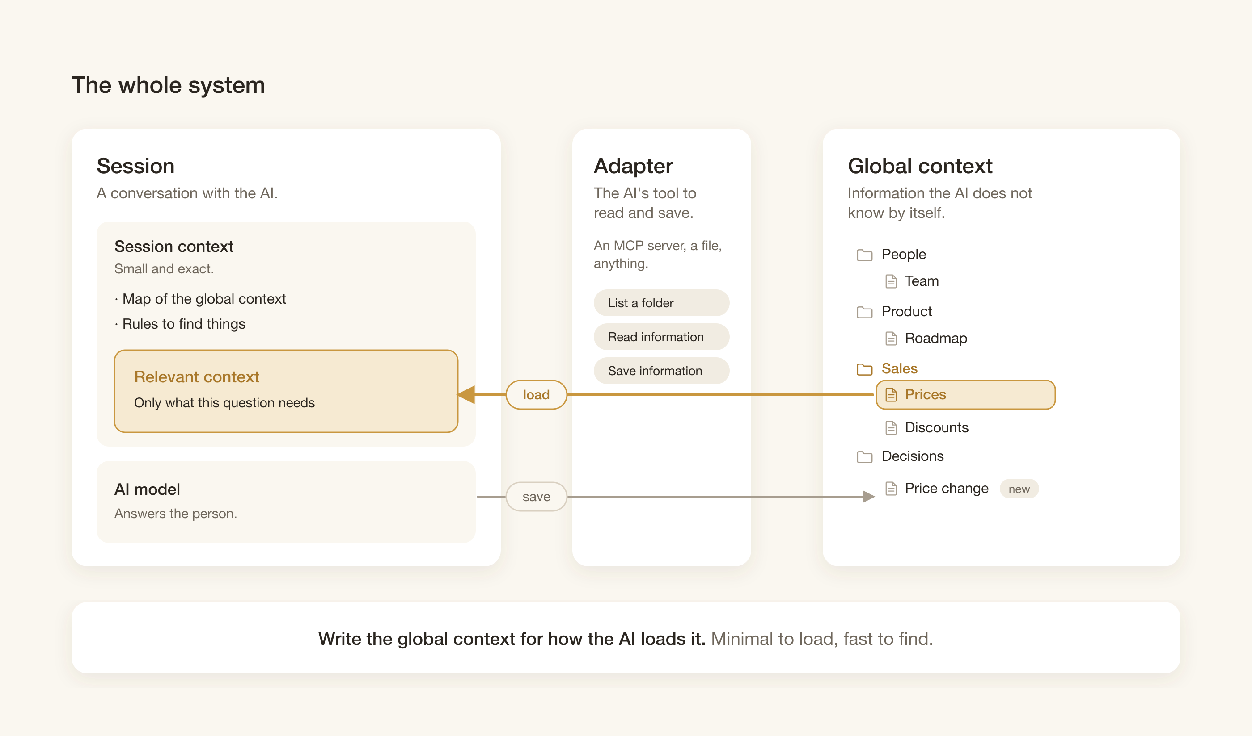The width and height of the screenshot is (1252, 736).
Task: Click the Decisions folder icon
Action: coord(864,456)
